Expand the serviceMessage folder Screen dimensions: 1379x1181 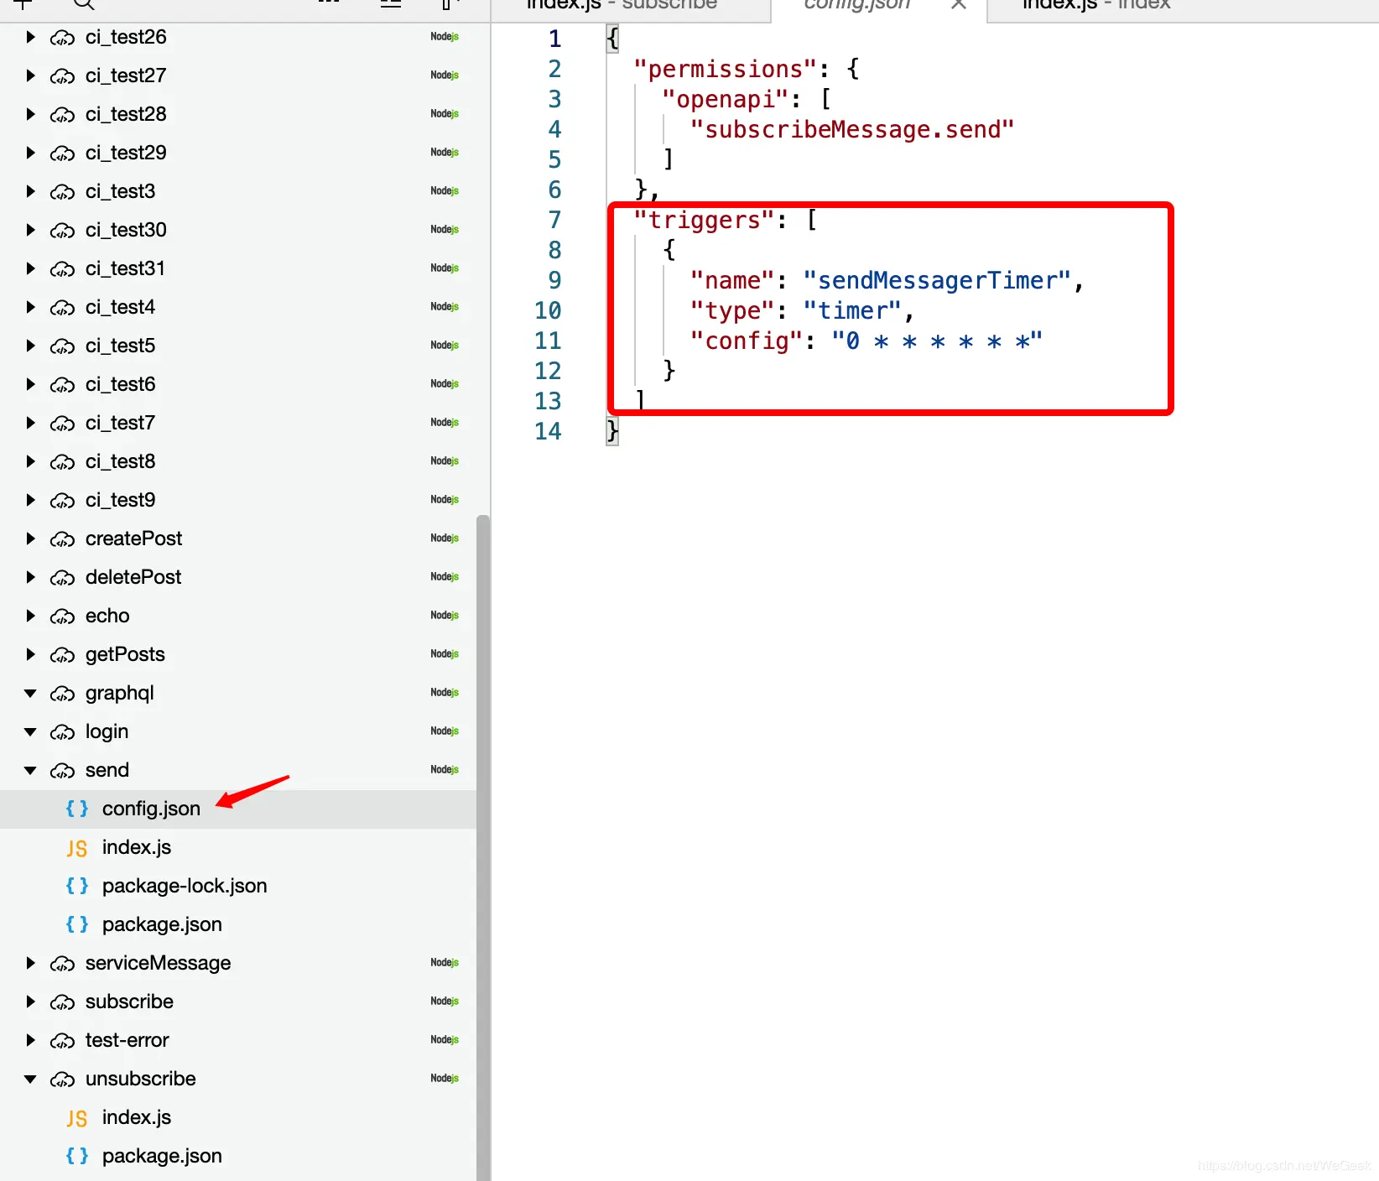(30, 963)
